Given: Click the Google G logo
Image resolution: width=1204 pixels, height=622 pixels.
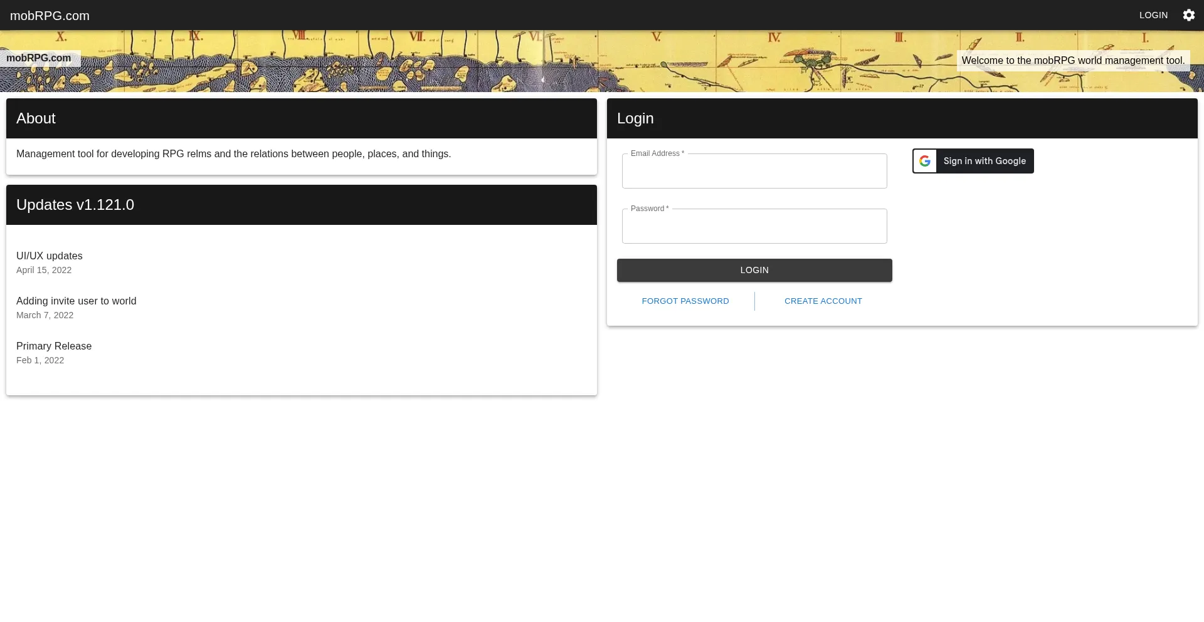Looking at the screenshot, I should 925,161.
